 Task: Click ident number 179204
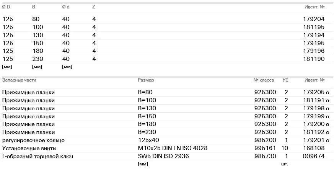coord(314,19)
